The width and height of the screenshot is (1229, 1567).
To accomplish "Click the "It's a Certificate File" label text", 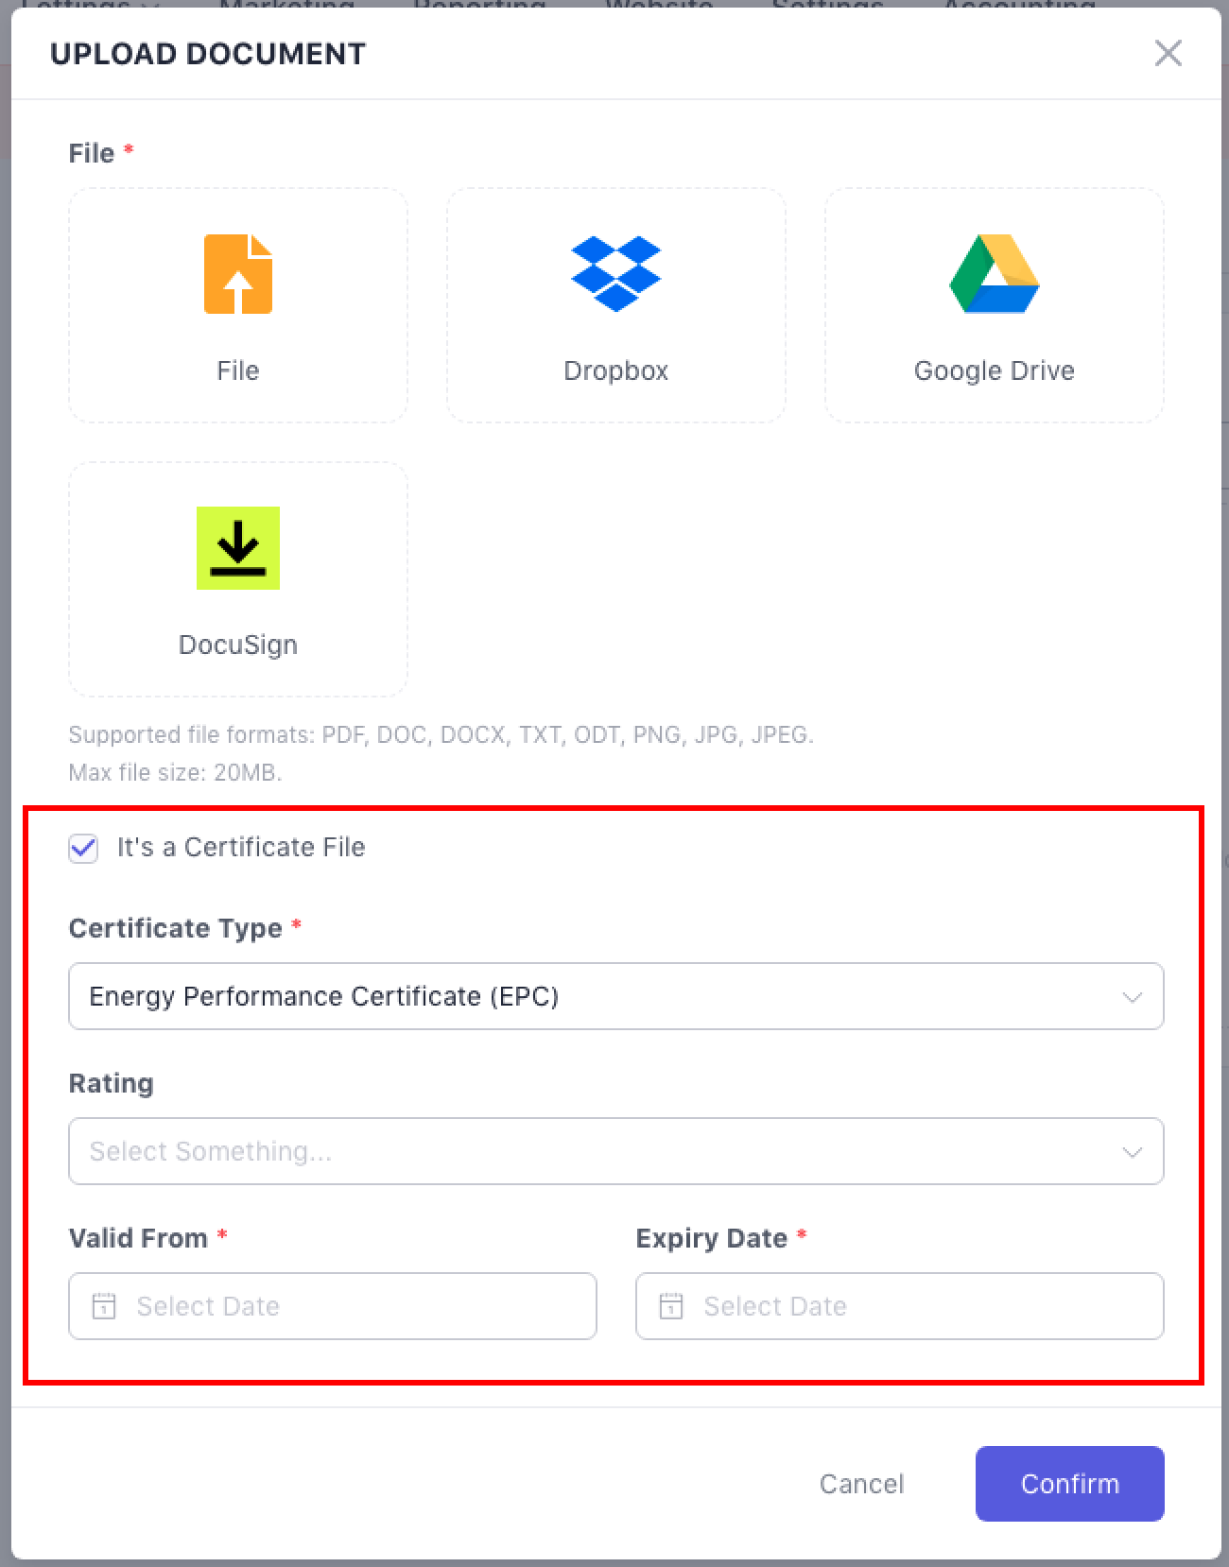I will click(x=241, y=847).
